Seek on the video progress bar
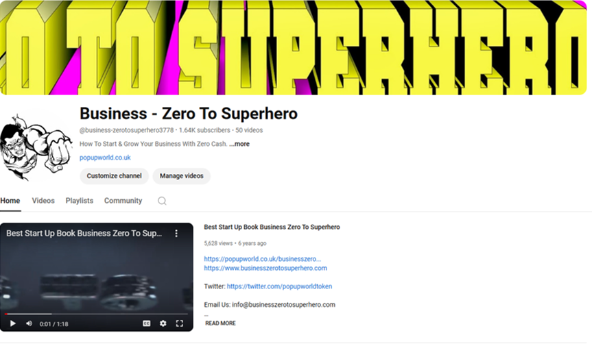This screenshot has width=592, height=348. (96, 314)
